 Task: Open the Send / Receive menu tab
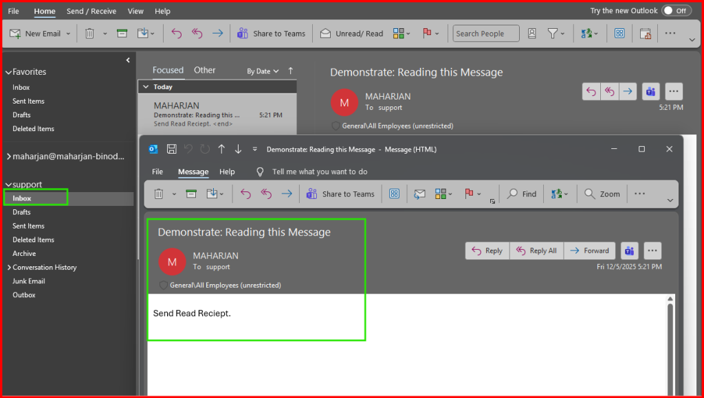coord(91,12)
